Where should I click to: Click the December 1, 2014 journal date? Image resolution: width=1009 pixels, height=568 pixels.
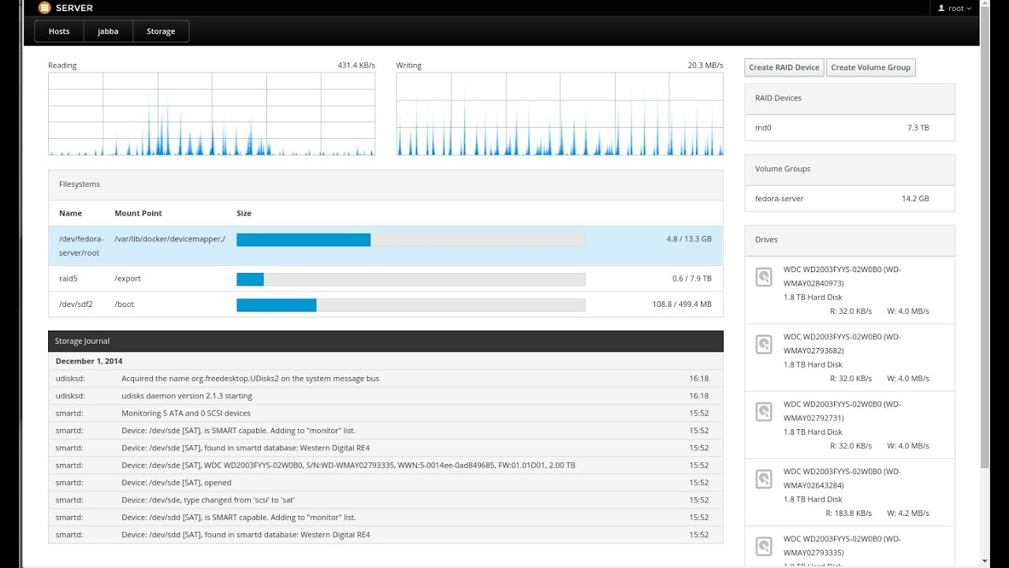point(89,361)
